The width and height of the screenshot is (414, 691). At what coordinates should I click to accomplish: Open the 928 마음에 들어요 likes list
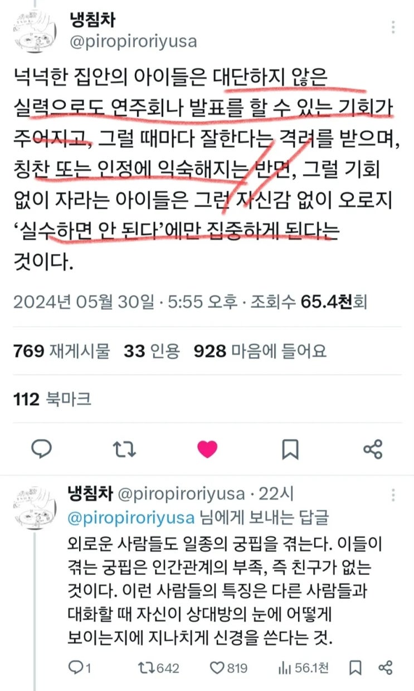pos(260,351)
